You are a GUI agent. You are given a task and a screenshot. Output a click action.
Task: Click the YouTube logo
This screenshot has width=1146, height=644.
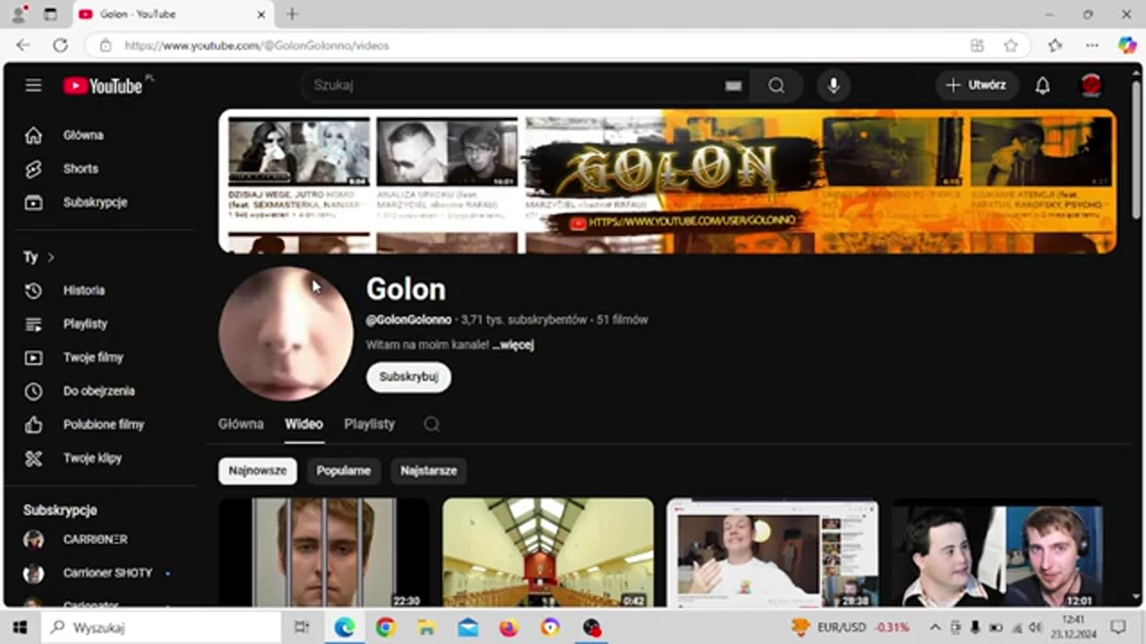coord(104,86)
